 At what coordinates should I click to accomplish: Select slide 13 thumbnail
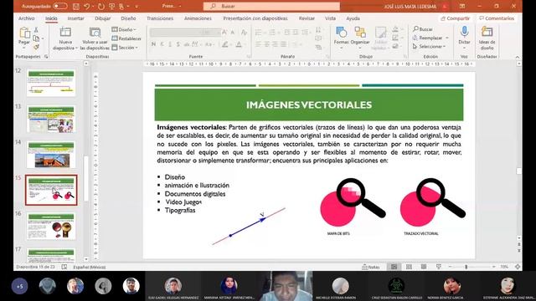(x=51, y=119)
